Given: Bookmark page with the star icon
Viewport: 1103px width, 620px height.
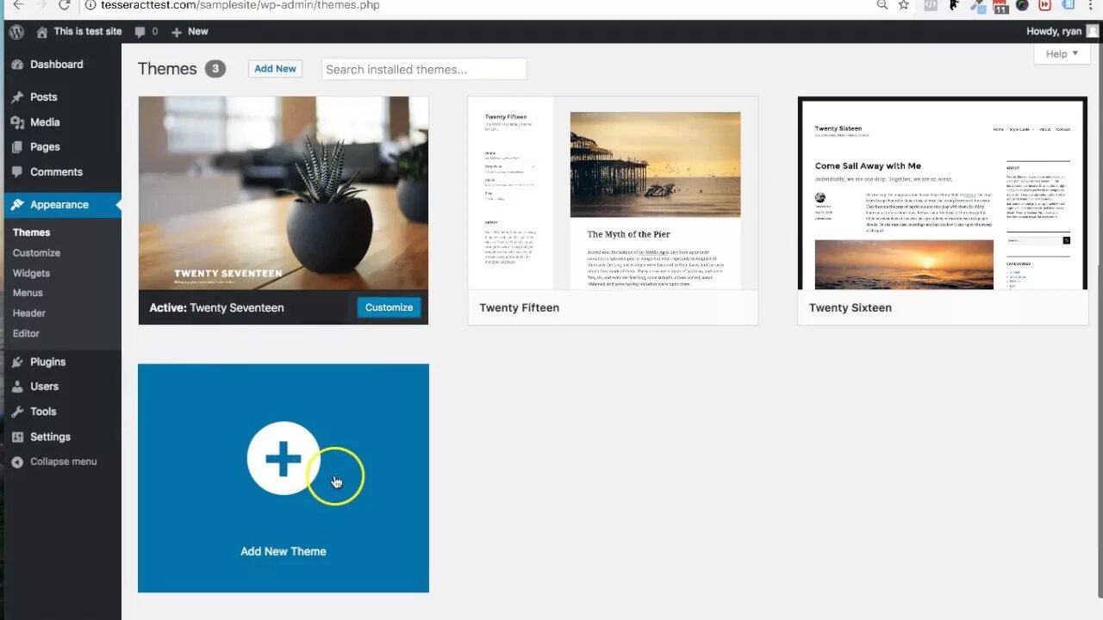Looking at the screenshot, I should 903,5.
